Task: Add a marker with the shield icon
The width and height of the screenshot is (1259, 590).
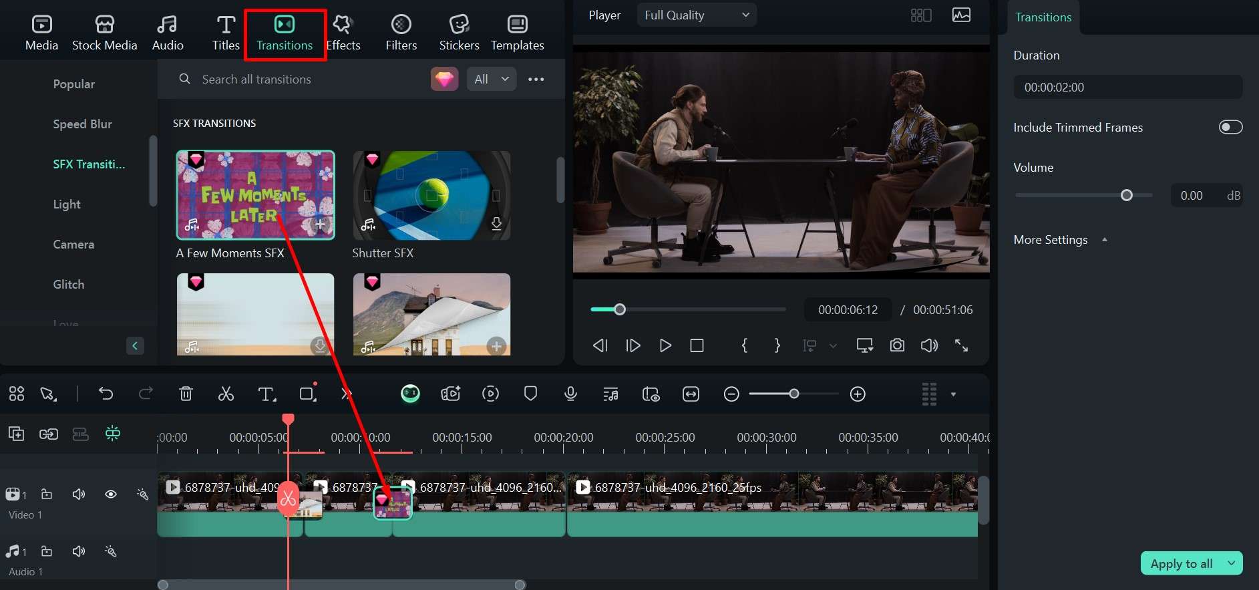Action: pyautogui.click(x=530, y=394)
